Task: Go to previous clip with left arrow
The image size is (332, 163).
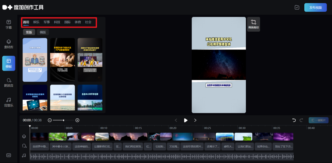Action: coord(176,120)
